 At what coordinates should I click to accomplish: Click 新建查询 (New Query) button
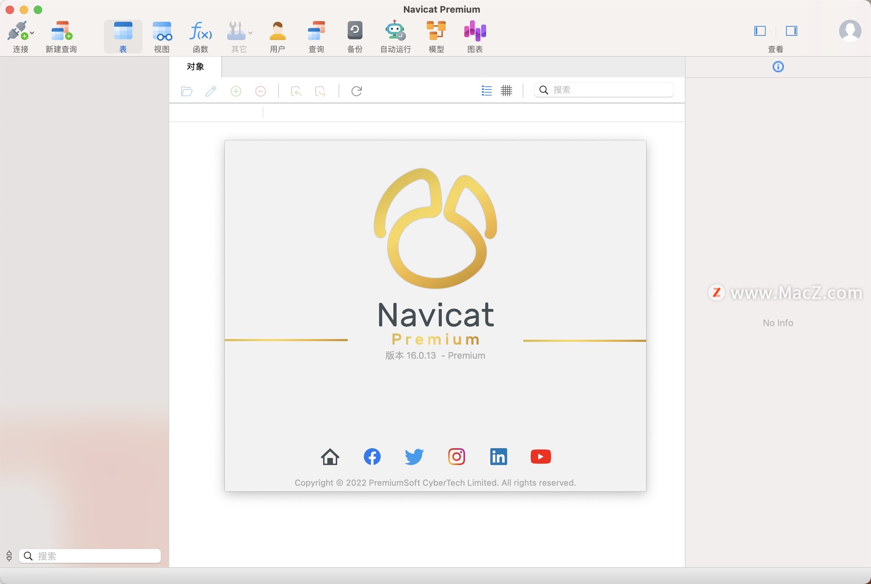[61, 35]
